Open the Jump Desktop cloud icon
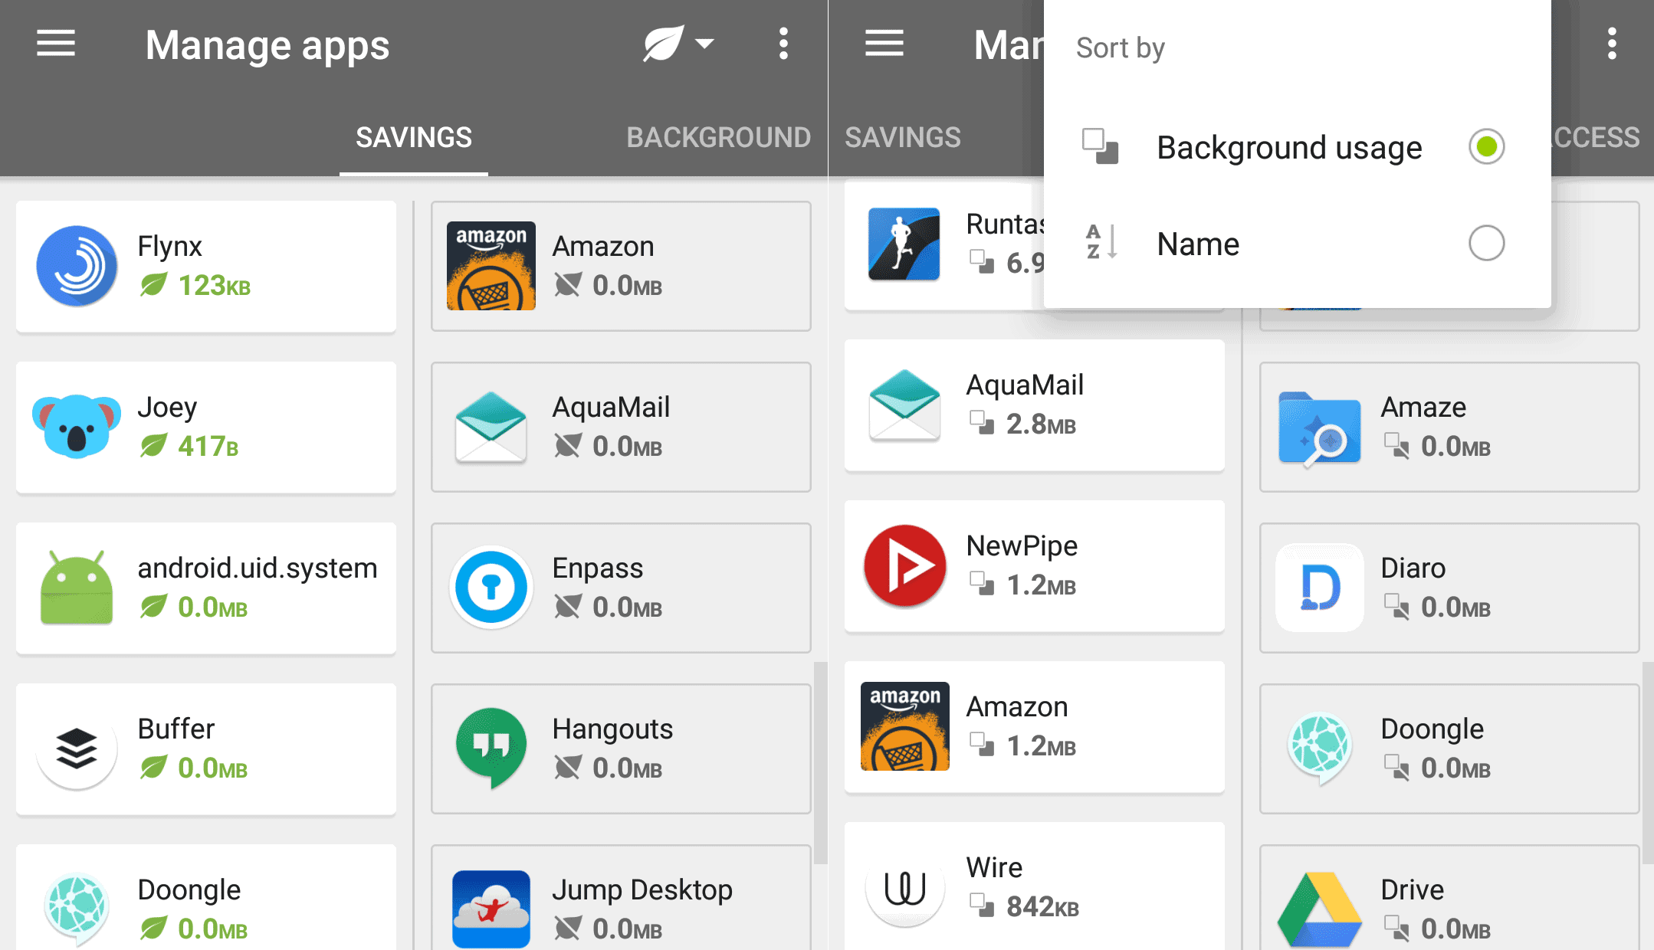 (491, 909)
